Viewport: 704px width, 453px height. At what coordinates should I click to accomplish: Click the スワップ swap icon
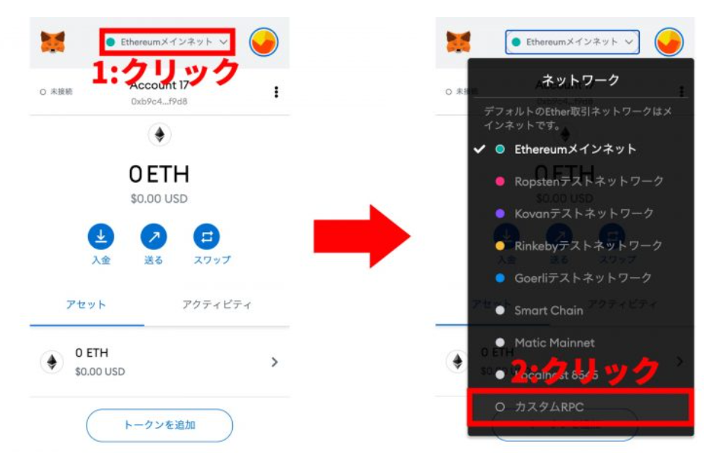207,236
